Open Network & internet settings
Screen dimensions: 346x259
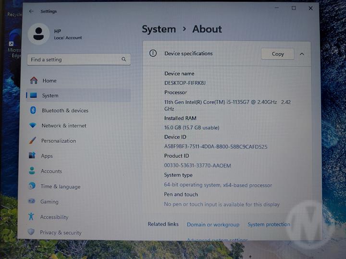coord(64,126)
